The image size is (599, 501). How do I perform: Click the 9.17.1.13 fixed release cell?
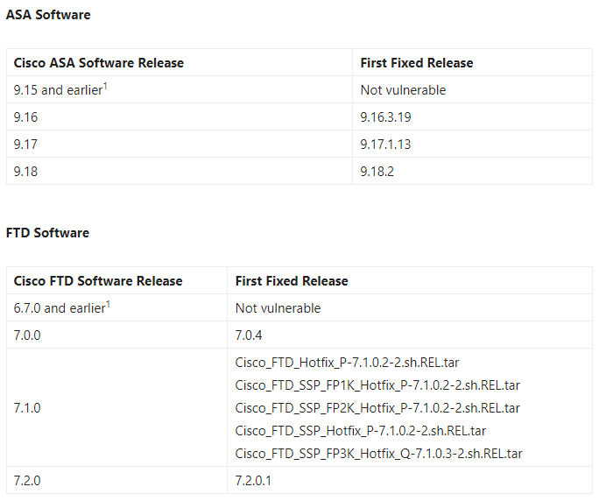pos(472,144)
